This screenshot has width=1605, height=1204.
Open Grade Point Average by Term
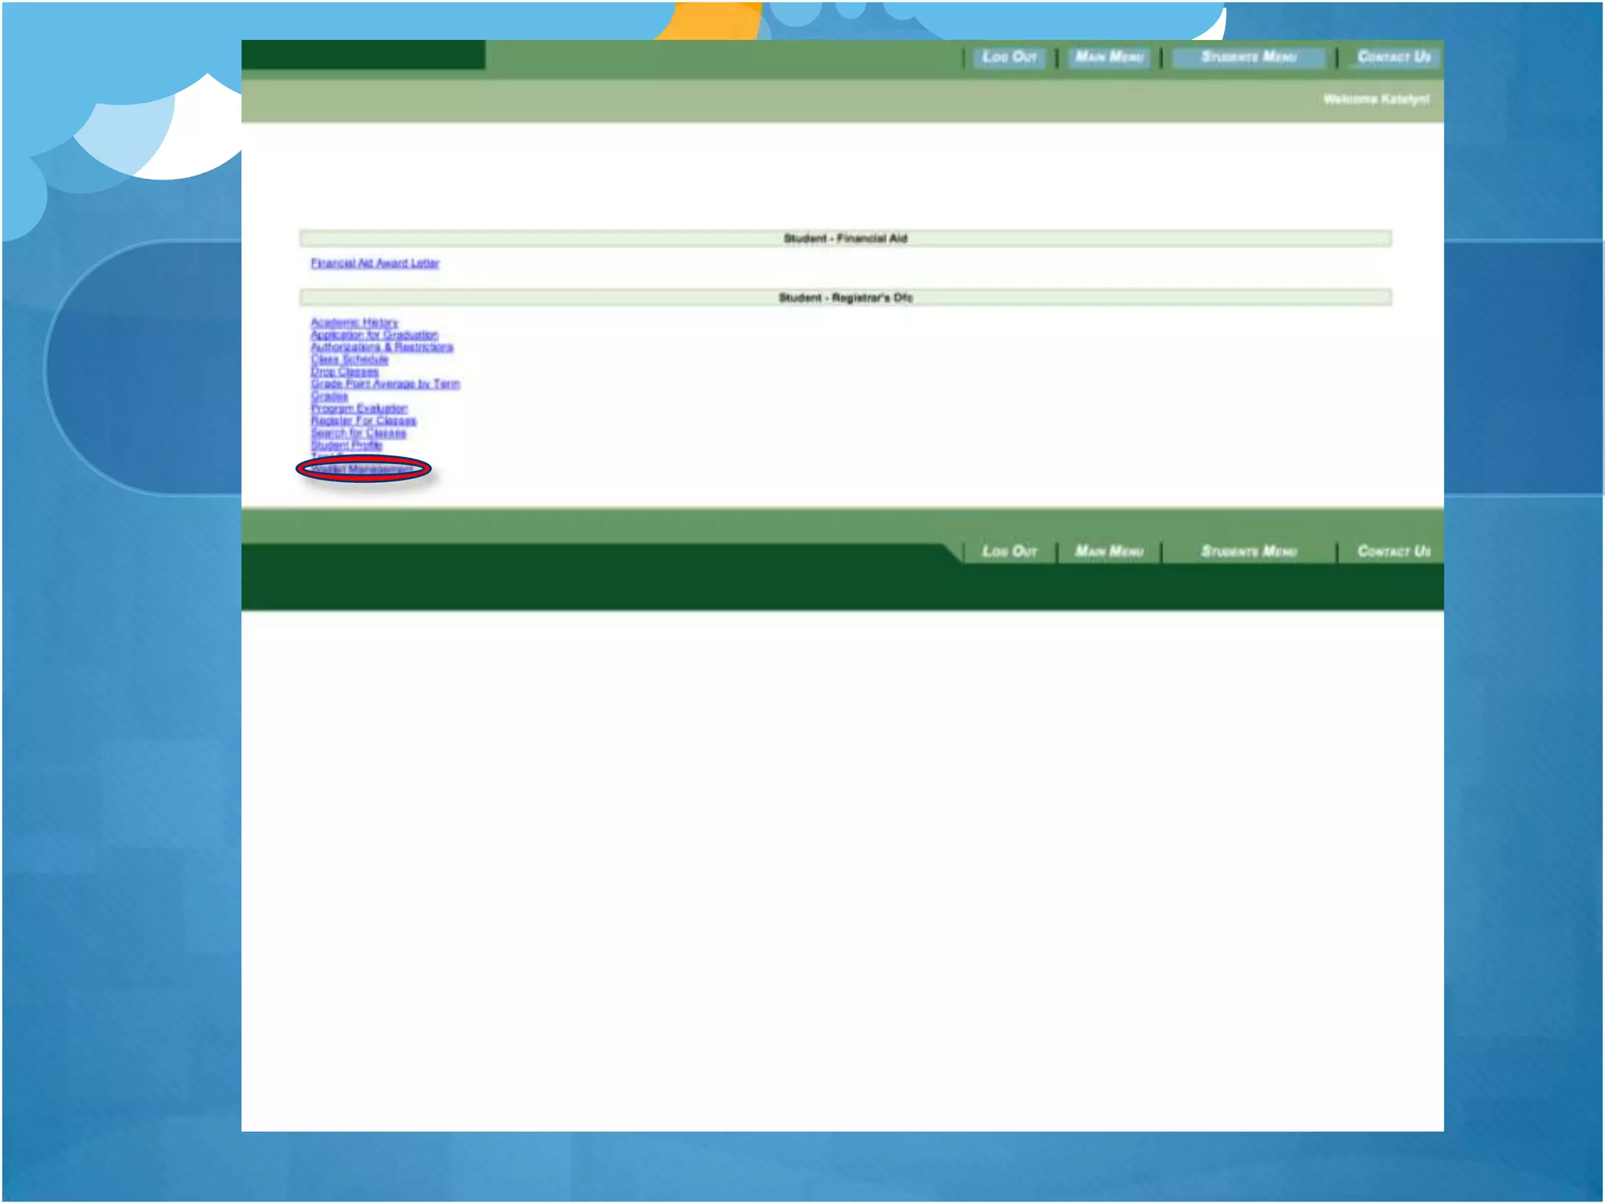click(x=385, y=384)
